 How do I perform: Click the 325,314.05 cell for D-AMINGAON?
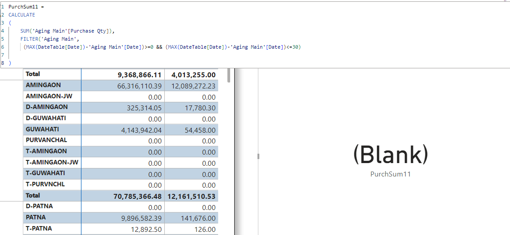144,108
